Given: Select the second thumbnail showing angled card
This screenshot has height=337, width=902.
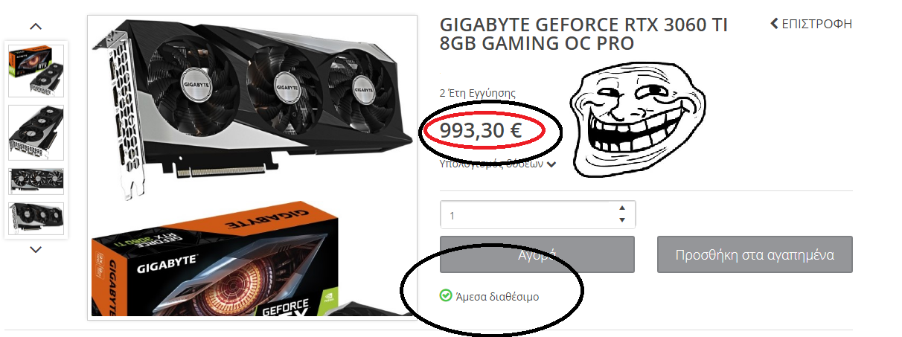Looking at the screenshot, I should [x=36, y=132].
